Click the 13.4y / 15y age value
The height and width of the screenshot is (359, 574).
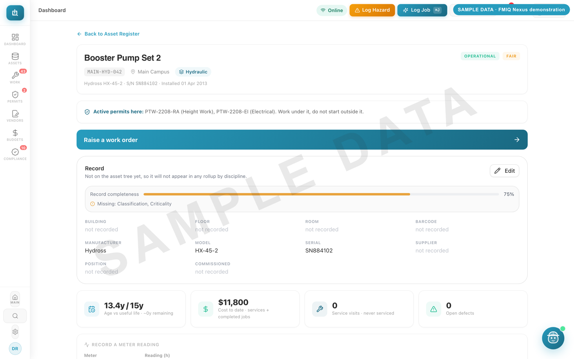click(x=124, y=306)
